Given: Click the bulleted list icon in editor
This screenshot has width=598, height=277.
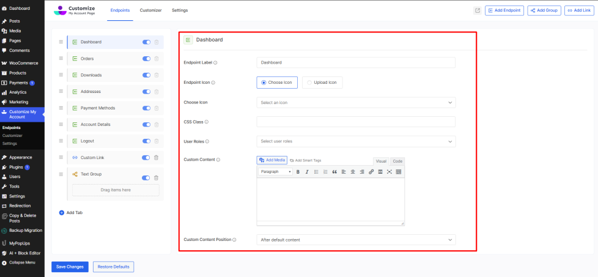Looking at the screenshot, I should 316,172.
